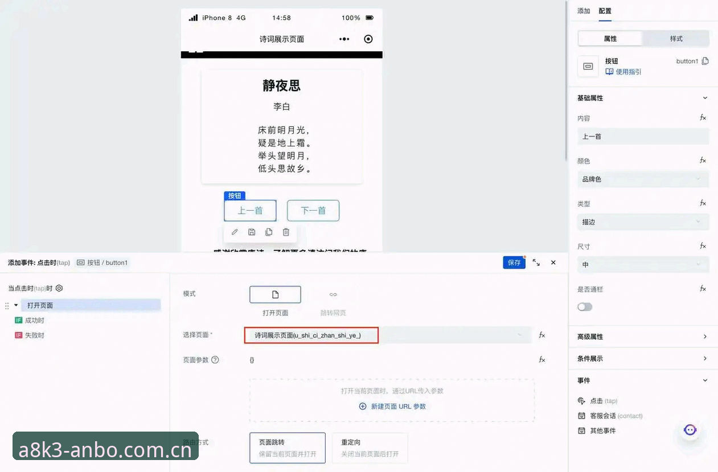Screen dimensions: 718x472
Task: Open the 类型 描边 dropdown
Action: (x=643, y=221)
